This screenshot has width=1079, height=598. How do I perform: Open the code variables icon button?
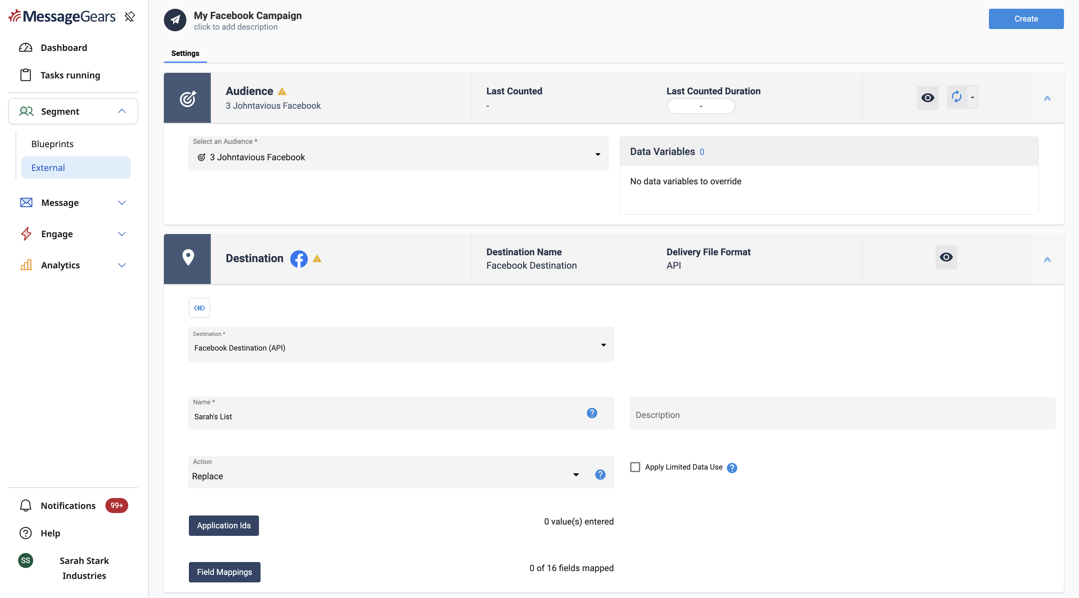pos(200,308)
